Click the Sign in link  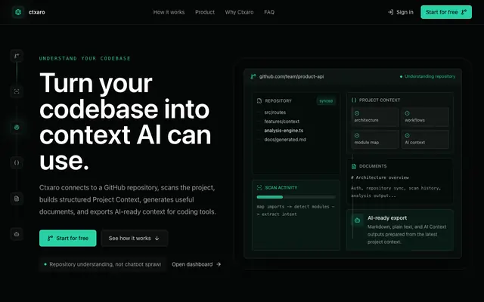[x=400, y=12]
